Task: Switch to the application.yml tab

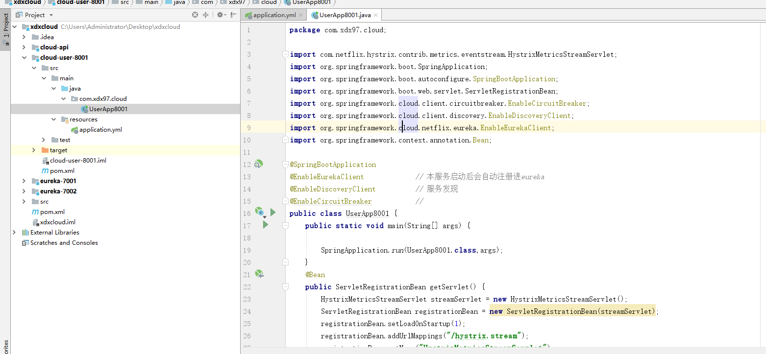Action: 274,15
